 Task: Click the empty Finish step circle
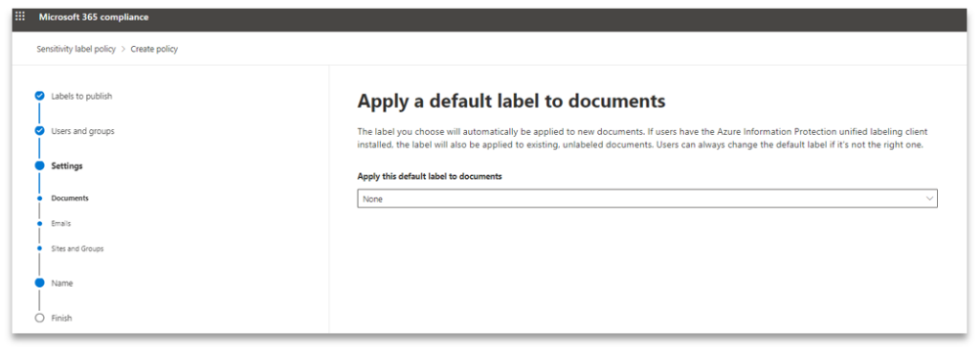point(40,318)
